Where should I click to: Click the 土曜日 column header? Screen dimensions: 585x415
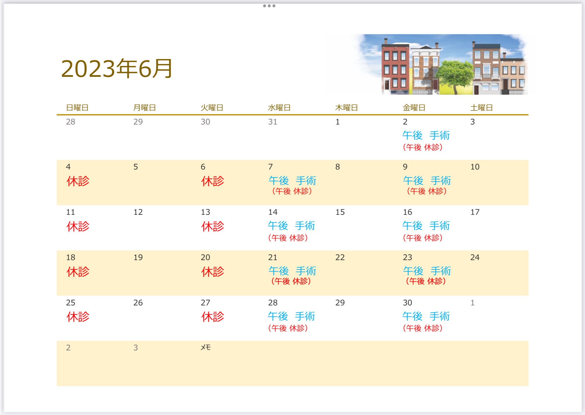[x=481, y=108]
